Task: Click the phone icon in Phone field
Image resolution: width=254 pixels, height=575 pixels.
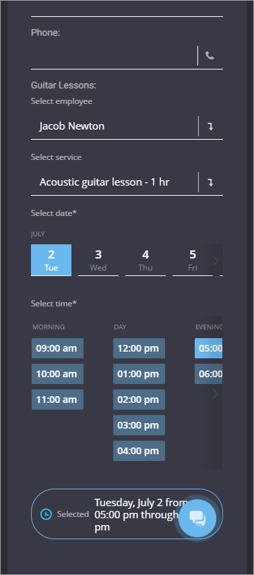Action: point(210,56)
